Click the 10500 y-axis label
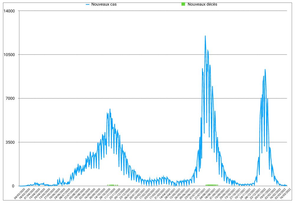The width and height of the screenshot is (295, 203). click(9, 55)
